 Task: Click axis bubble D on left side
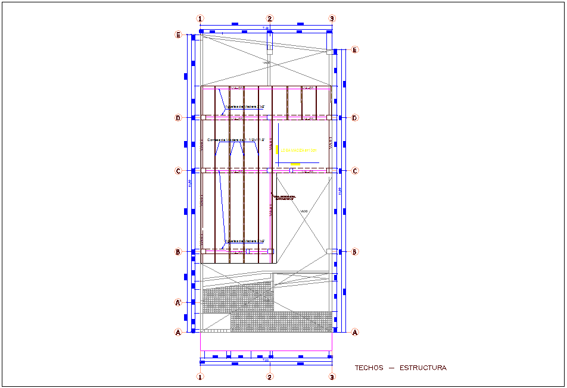178,117
